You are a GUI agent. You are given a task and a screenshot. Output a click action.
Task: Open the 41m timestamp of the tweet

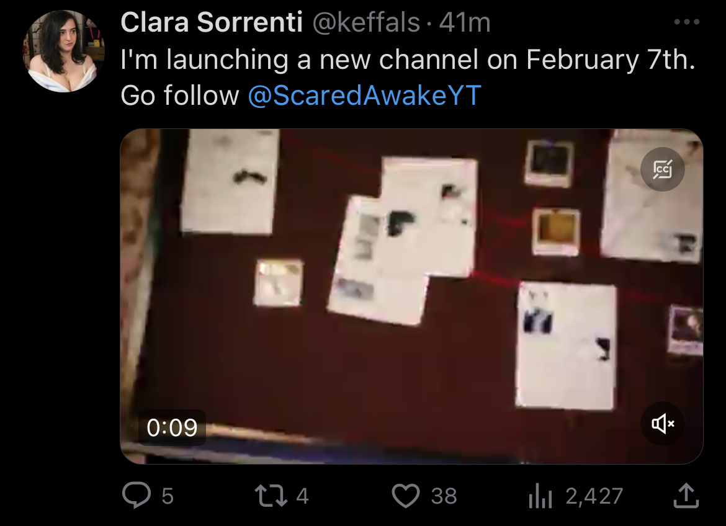pos(465,22)
